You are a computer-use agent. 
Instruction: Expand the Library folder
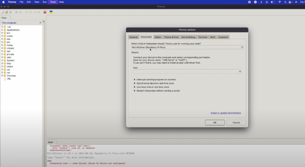tap(2, 48)
